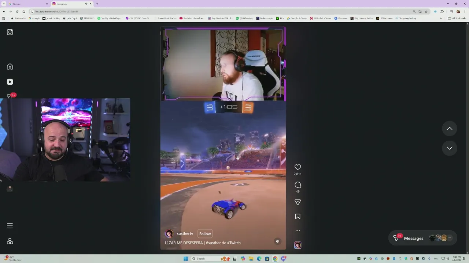Image resolution: width=469 pixels, height=263 pixels.
Task: Open the Google AdSense bookmark
Action: pyautogui.click(x=297, y=18)
